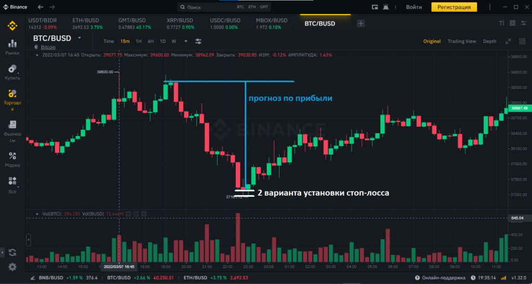
Task: Add a new pair tab with plus
Action: pos(361,23)
